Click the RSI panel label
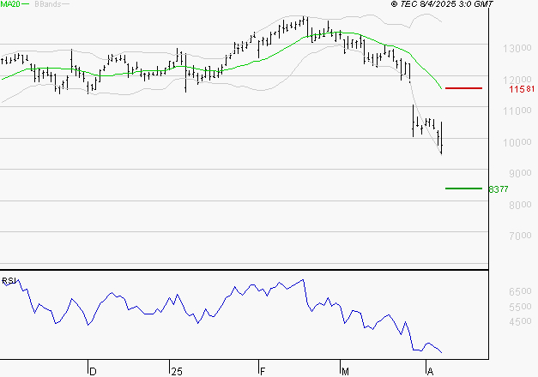Image resolution: width=538 pixels, height=377 pixels. 9,281
